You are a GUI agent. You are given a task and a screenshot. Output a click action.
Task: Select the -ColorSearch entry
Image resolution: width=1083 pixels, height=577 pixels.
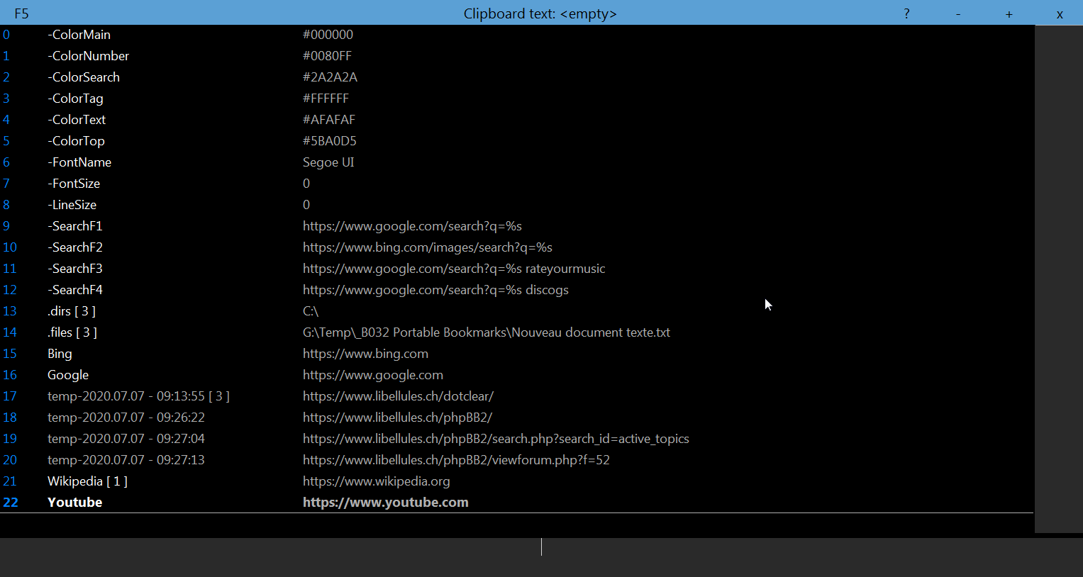pyautogui.click(x=84, y=77)
